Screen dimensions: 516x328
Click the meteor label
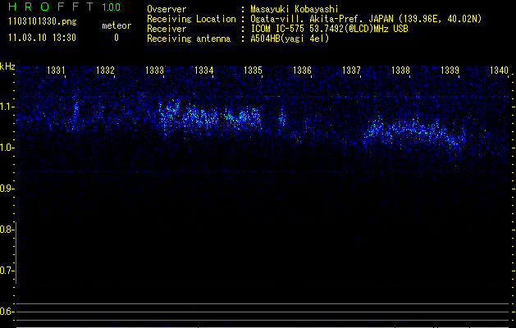[x=116, y=25]
